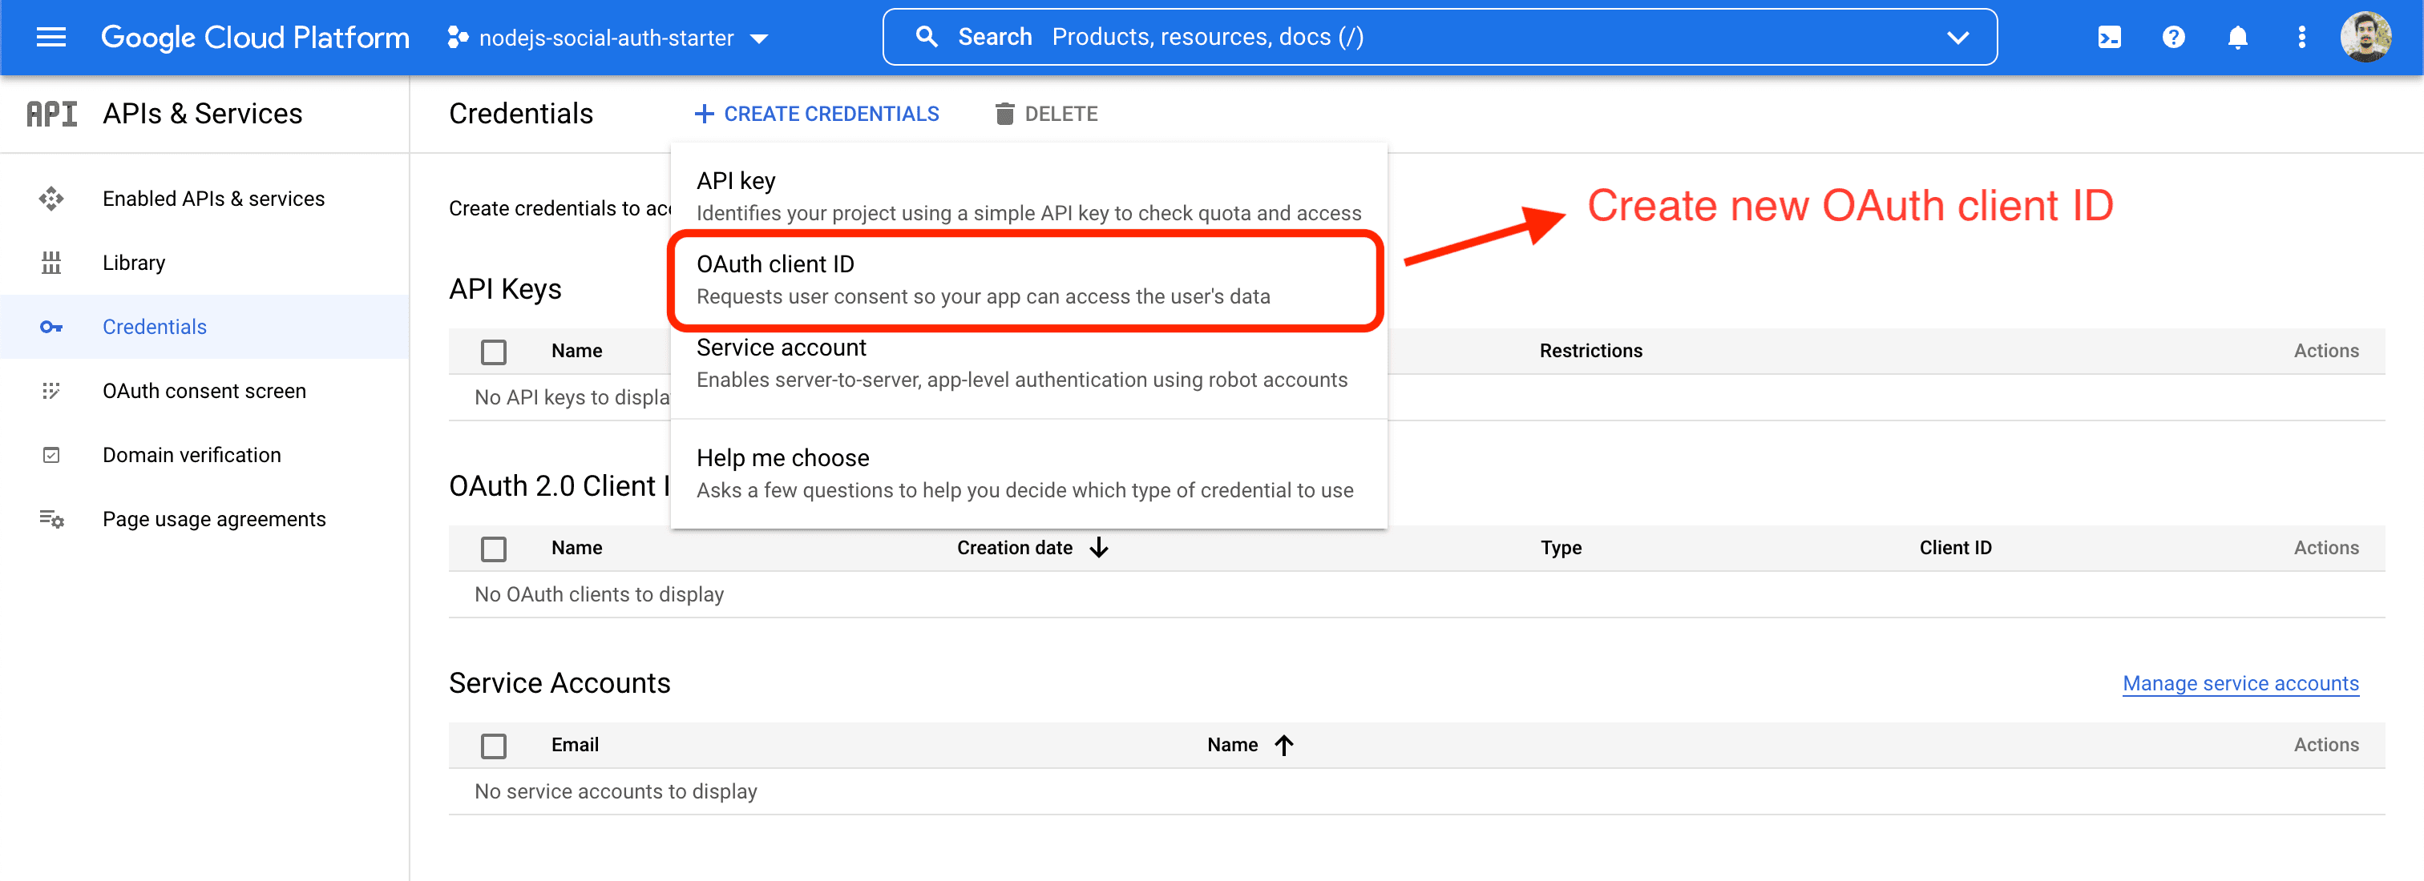Viewport: 2424px width, 881px height.
Task: Tick the API Keys select-all checkbox
Action: coord(493,352)
